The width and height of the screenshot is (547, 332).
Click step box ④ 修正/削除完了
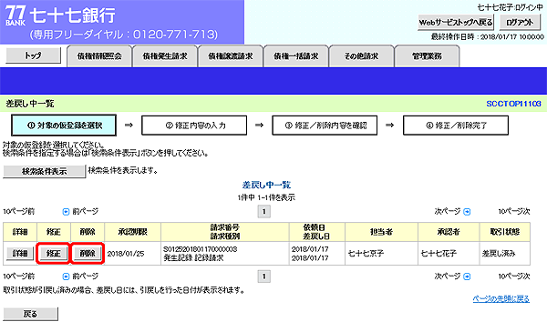[456, 126]
